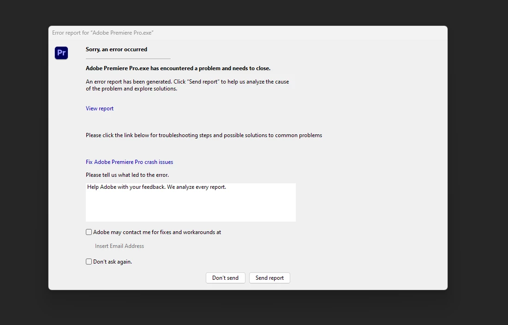
Task: Open the View report link
Action: point(100,108)
